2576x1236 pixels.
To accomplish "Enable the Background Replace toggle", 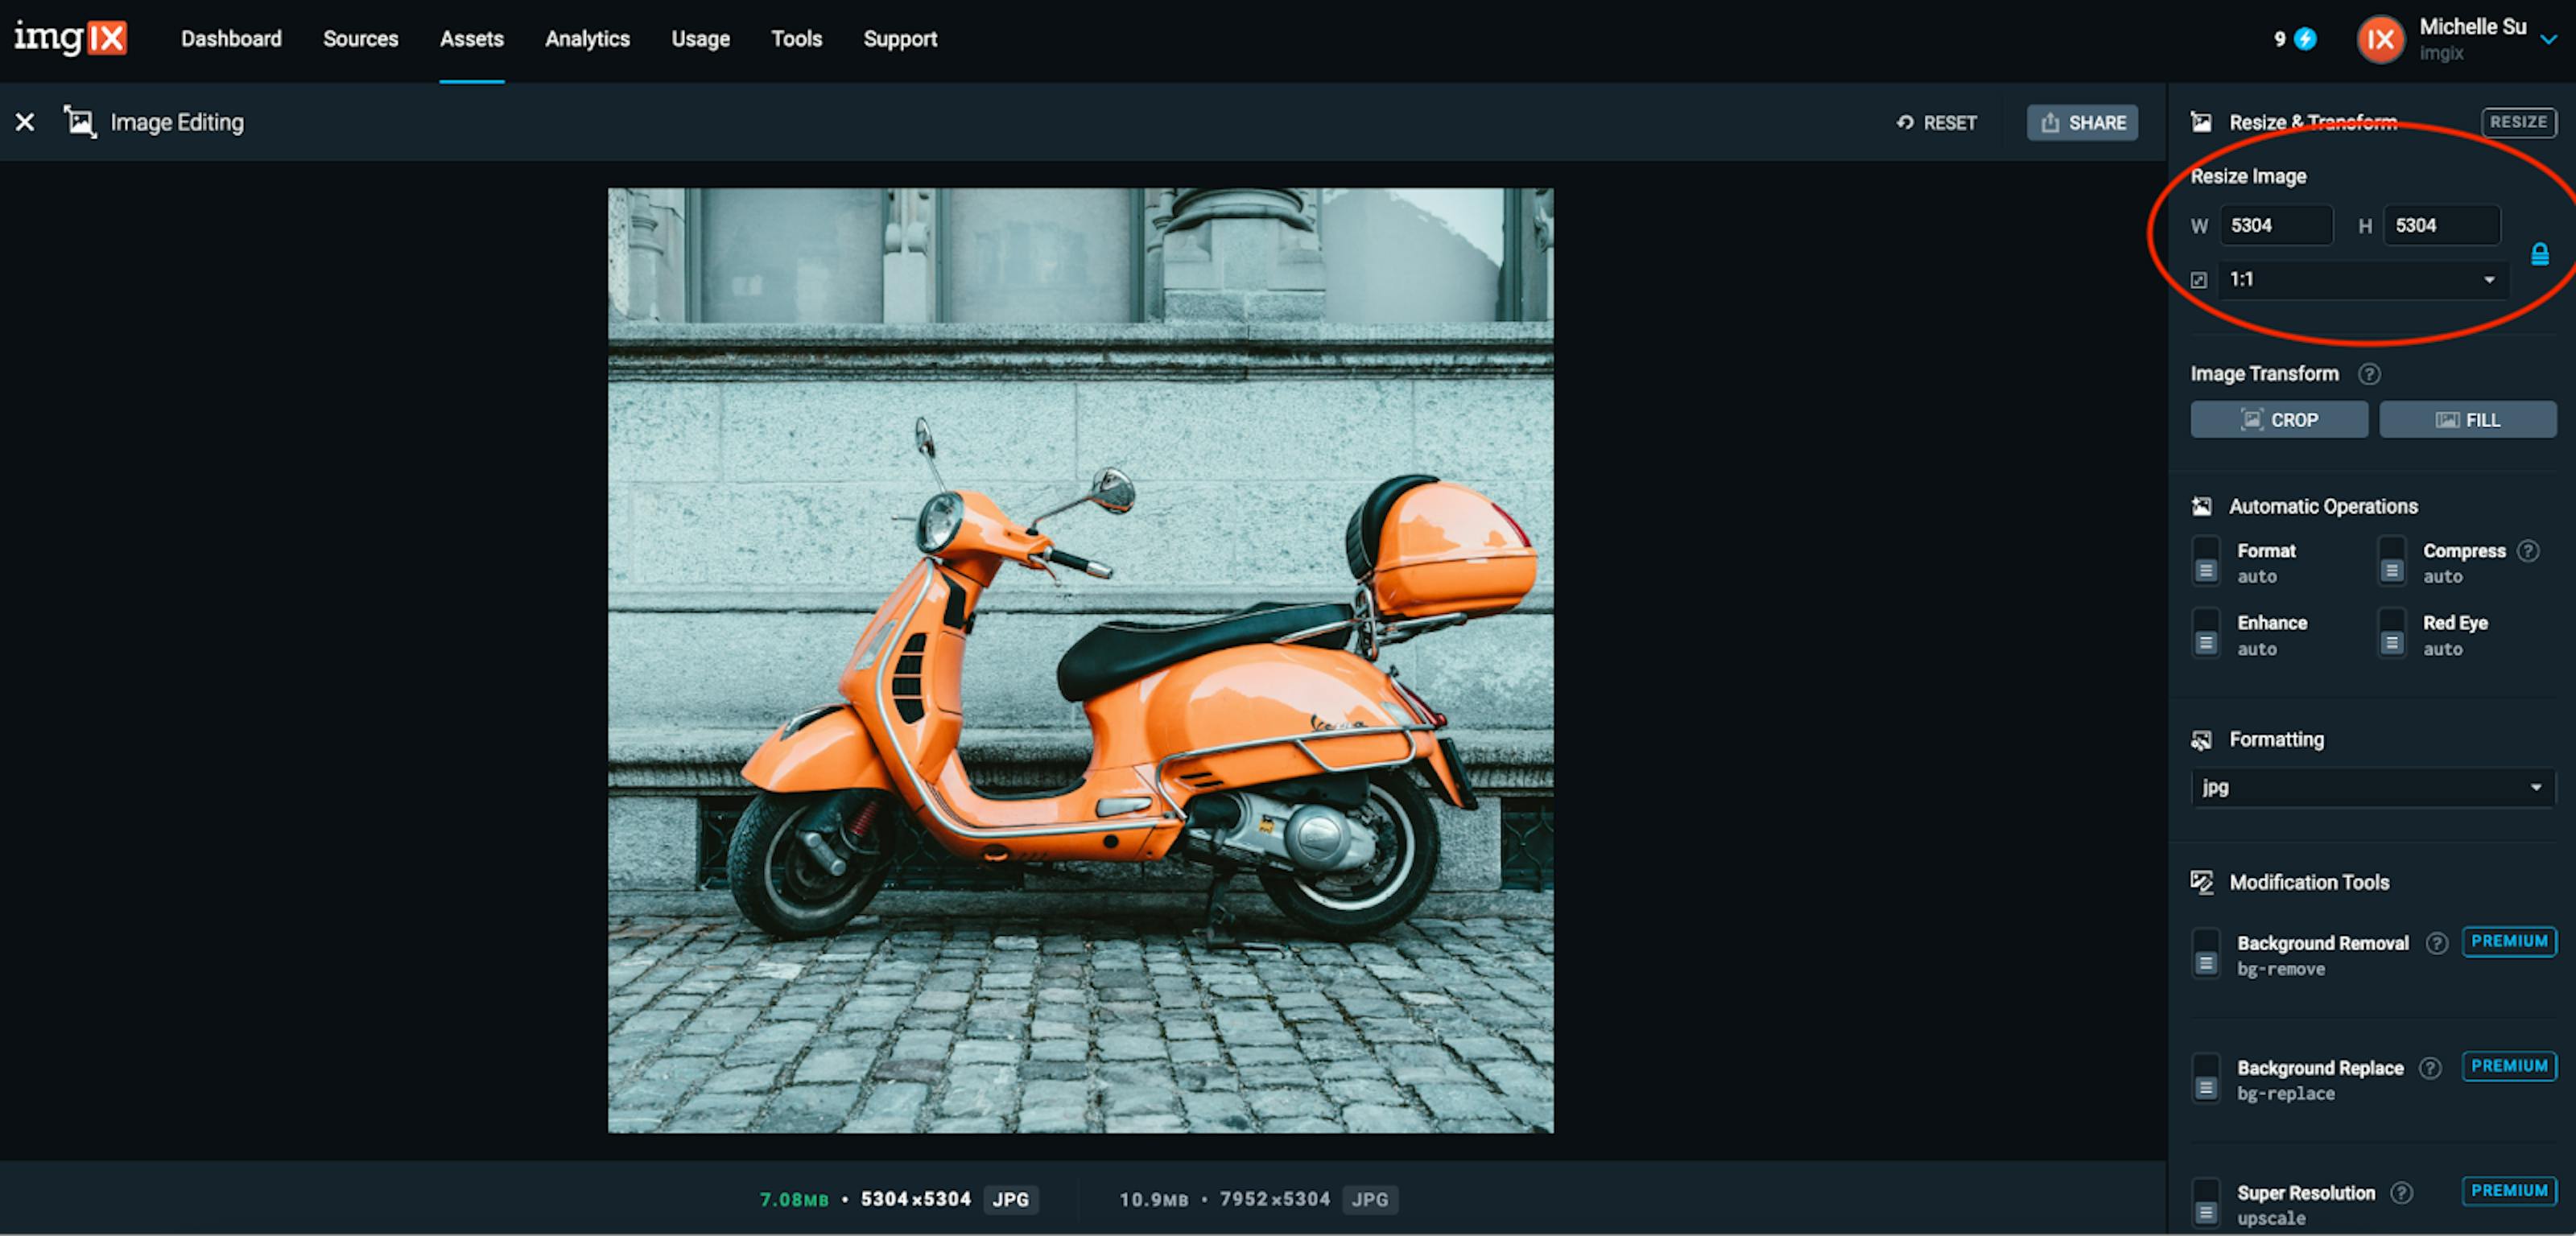I will pos(2206,1078).
